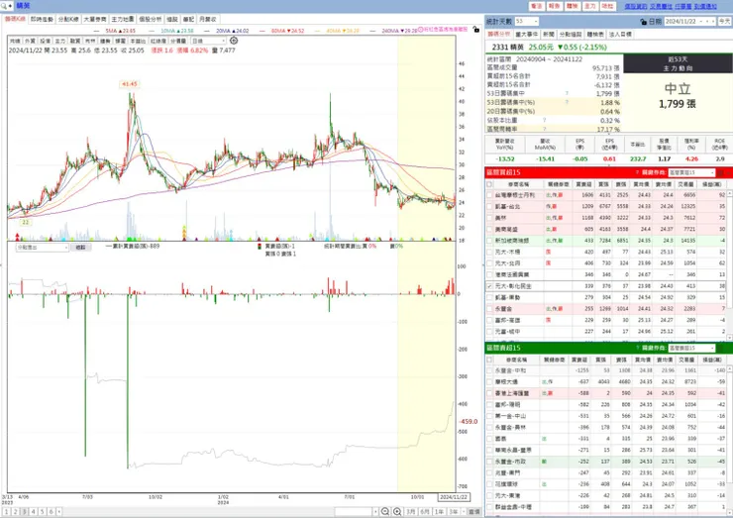Image resolution: width=733 pixels, height=518 pixels.
Task: Check the 台灣摩根士丹利 row checkbox
Action: point(489,195)
